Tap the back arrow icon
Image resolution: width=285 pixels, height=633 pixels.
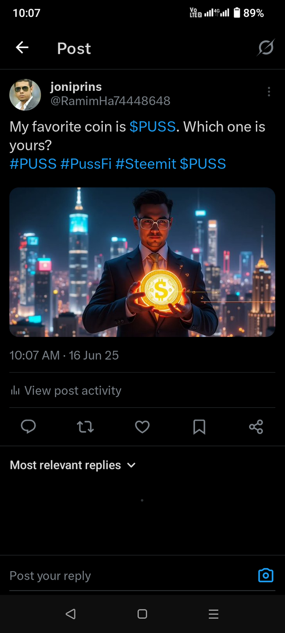[x=22, y=48]
